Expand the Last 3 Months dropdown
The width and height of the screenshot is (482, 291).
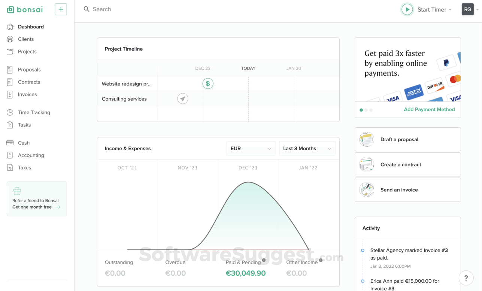click(307, 148)
